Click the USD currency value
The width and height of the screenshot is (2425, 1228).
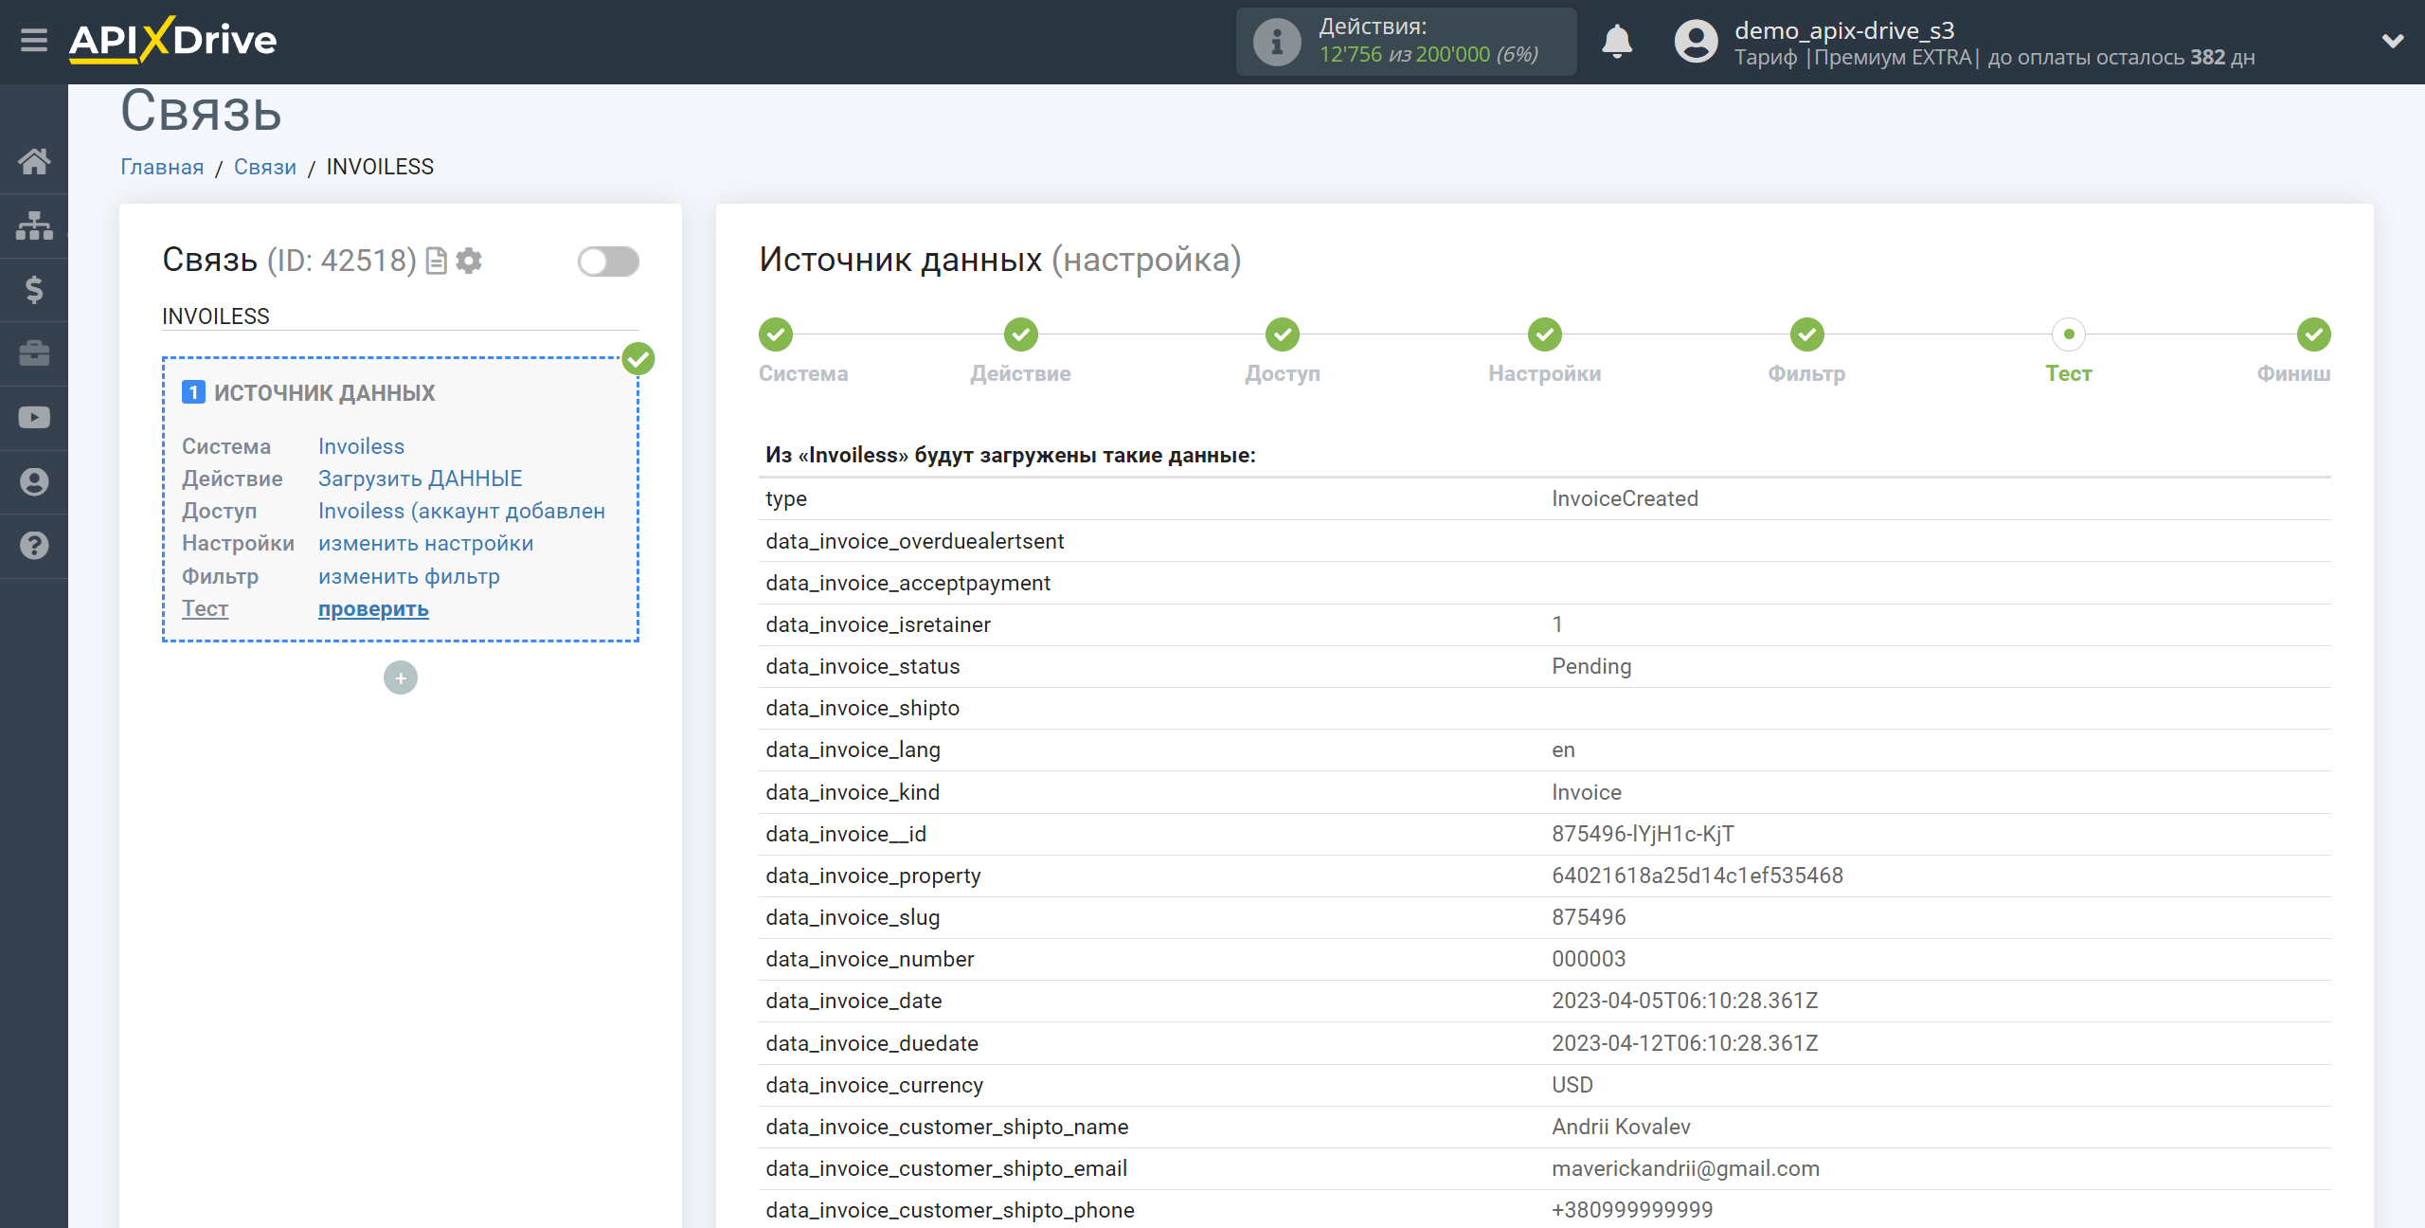coord(1572,1085)
